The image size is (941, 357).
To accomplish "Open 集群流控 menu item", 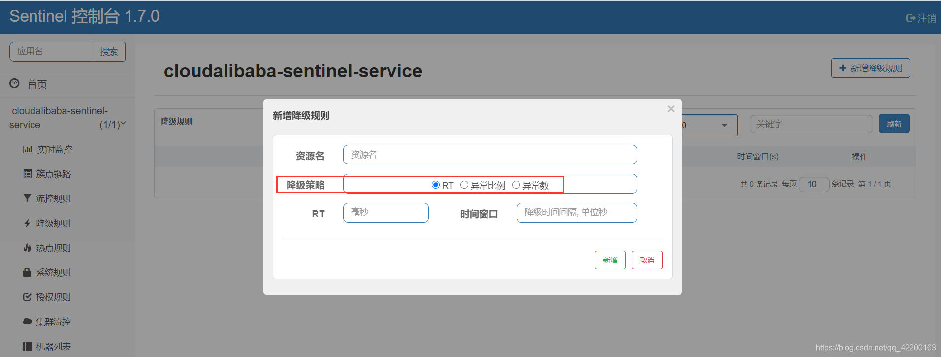I will point(54,322).
